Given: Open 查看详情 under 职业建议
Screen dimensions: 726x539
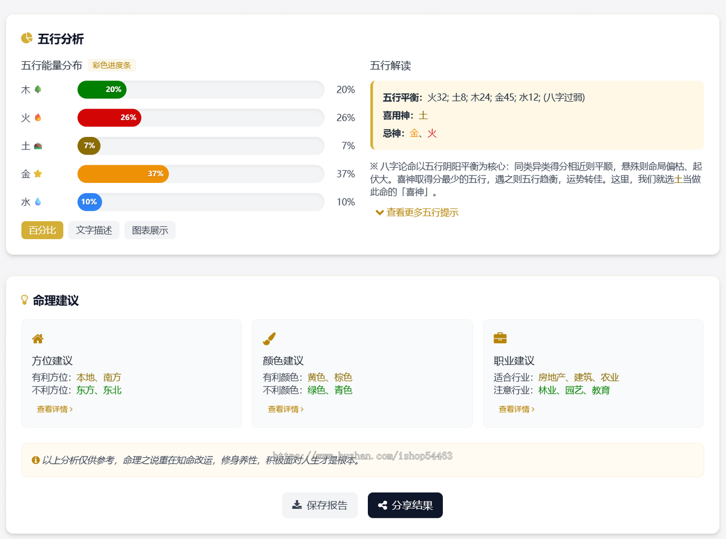Looking at the screenshot, I should (x=516, y=409).
